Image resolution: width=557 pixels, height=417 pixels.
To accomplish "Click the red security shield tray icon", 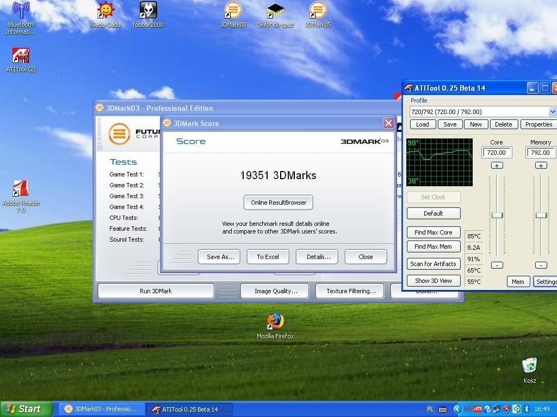I will coord(506,409).
